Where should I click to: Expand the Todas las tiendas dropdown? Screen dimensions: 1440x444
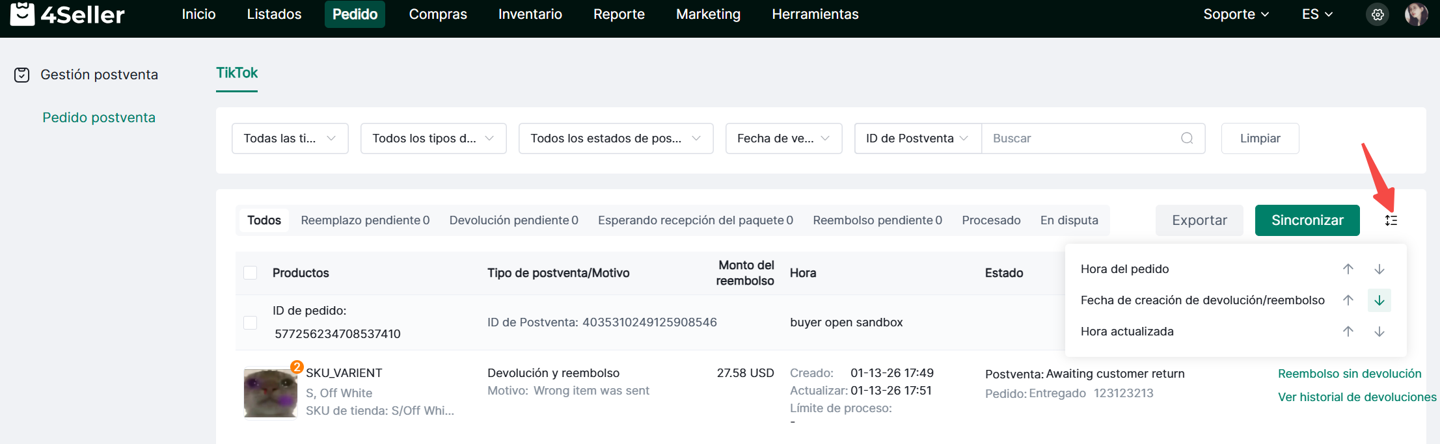(290, 138)
